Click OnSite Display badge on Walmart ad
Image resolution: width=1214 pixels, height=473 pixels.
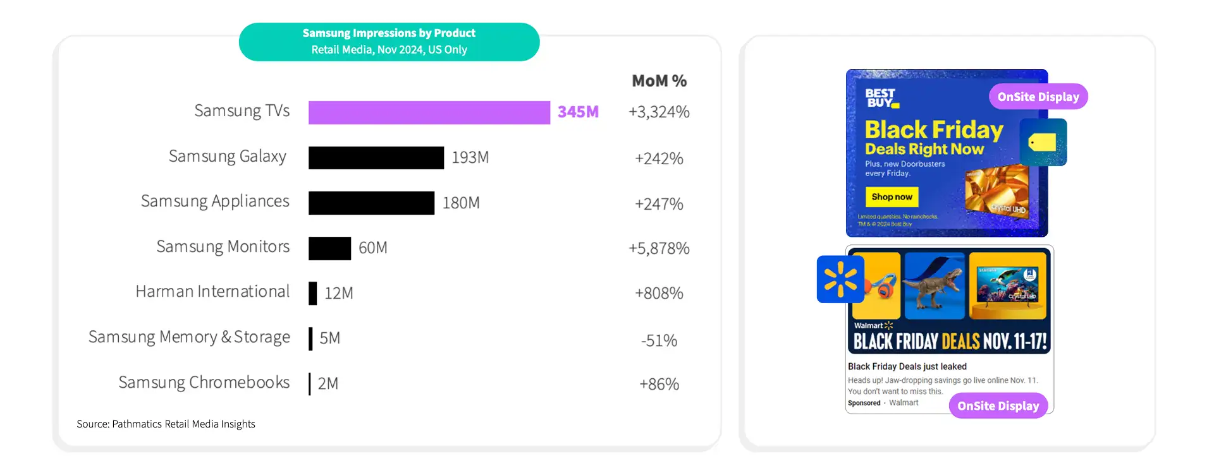coord(998,405)
